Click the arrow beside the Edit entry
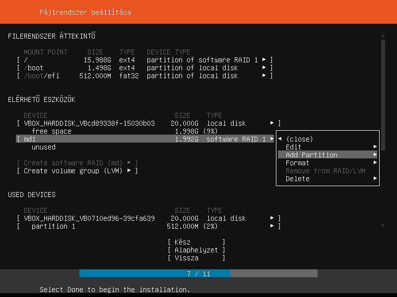This screenshot has height=297, width=397. click(375, 147)
